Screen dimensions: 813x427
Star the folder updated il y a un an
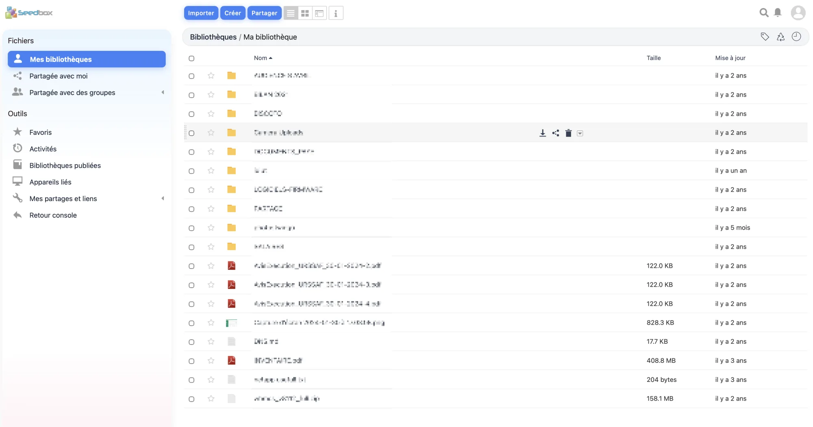click(x=211, y=171)
